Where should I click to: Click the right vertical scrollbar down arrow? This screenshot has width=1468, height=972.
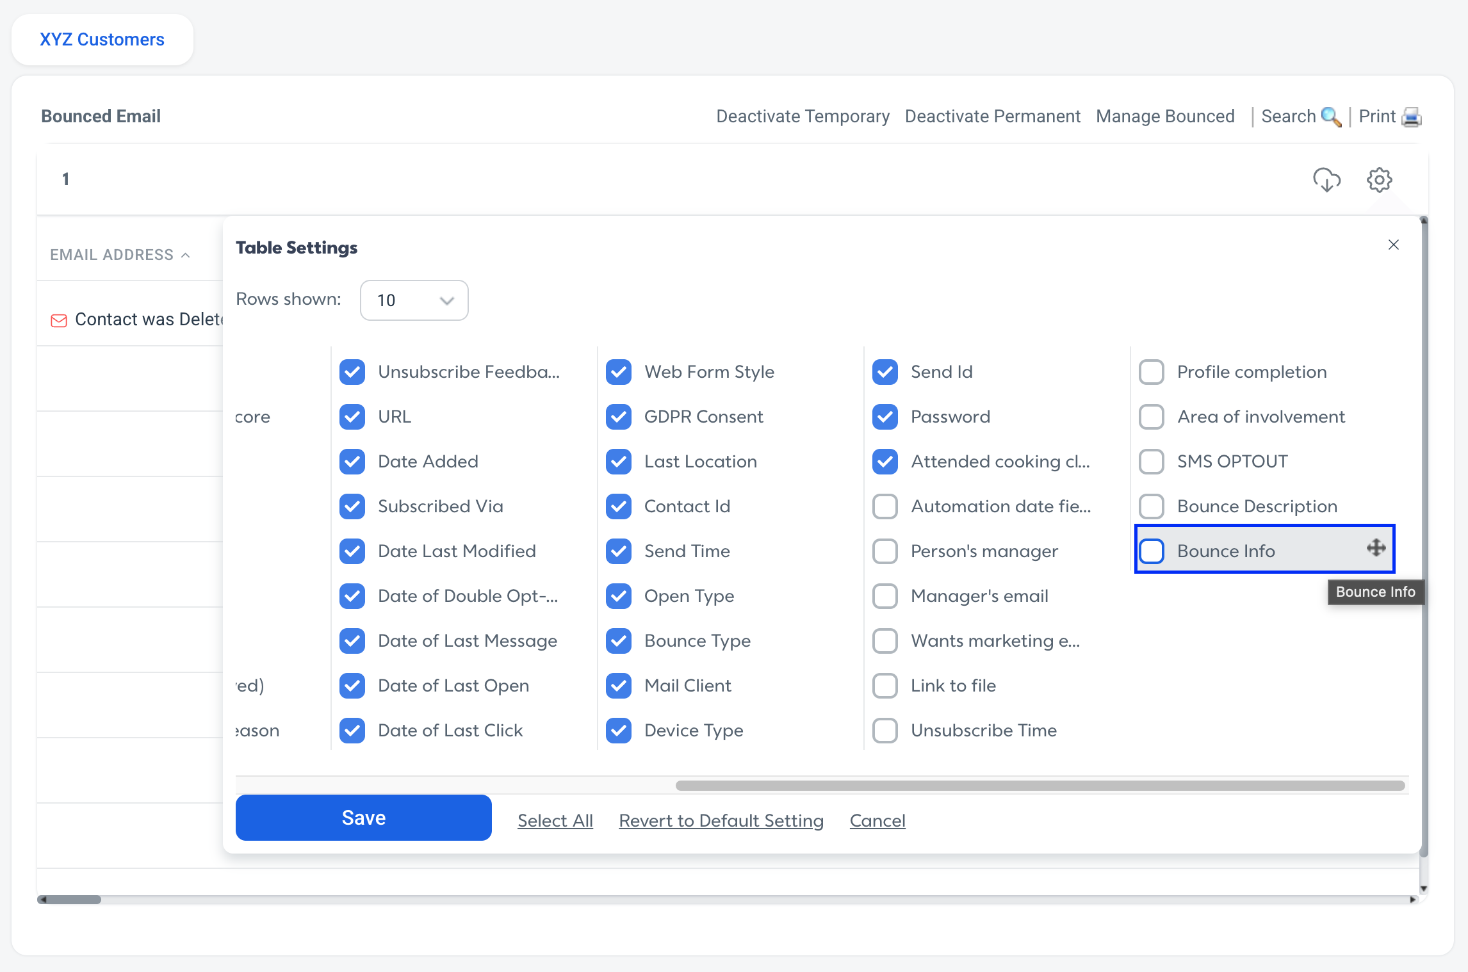[1423, 889]
